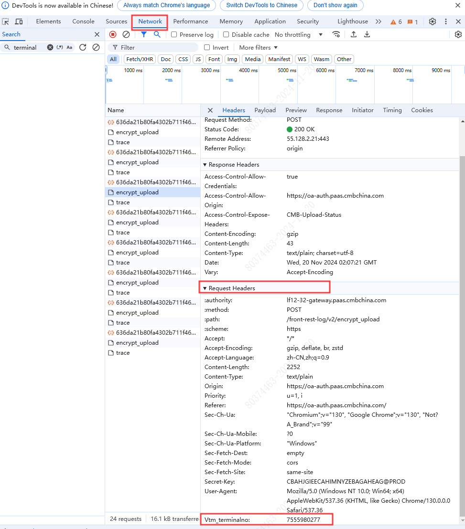The image size is (465, 529).
Task: Refresh the search results
Action: pyautogui.click(x=83, y=47)
